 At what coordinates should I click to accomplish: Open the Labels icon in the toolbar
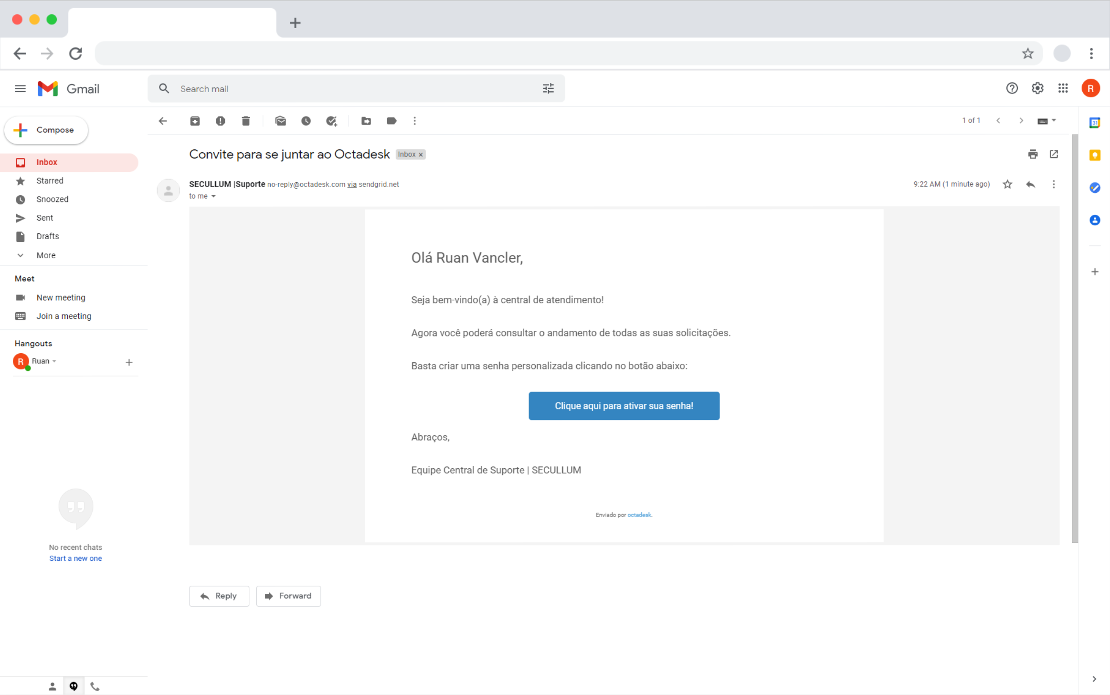point(391,121)
